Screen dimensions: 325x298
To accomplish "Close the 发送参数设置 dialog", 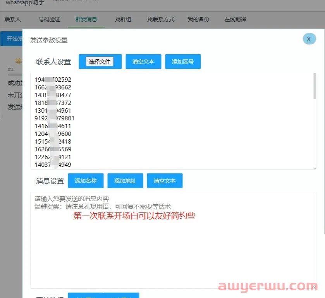I will coord(309,39).
